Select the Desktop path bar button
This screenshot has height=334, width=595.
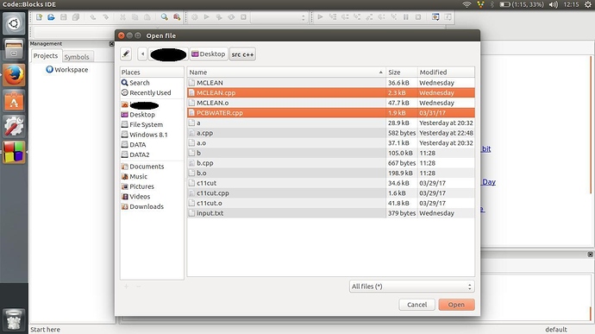pos(209,54)
